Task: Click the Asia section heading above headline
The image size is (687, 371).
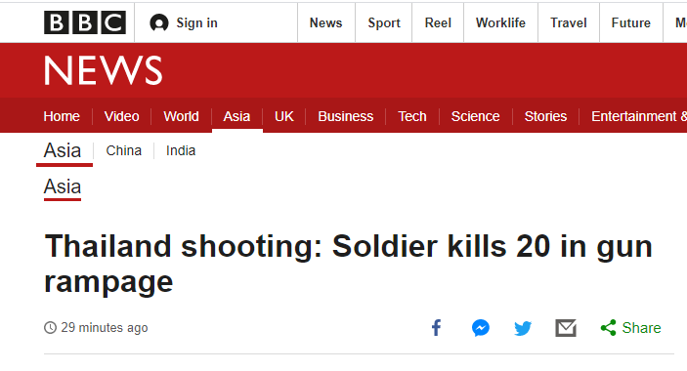Action: [x=63, y=187]
